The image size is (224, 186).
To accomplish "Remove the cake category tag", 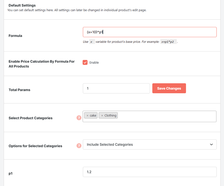I will pos(87,116).
